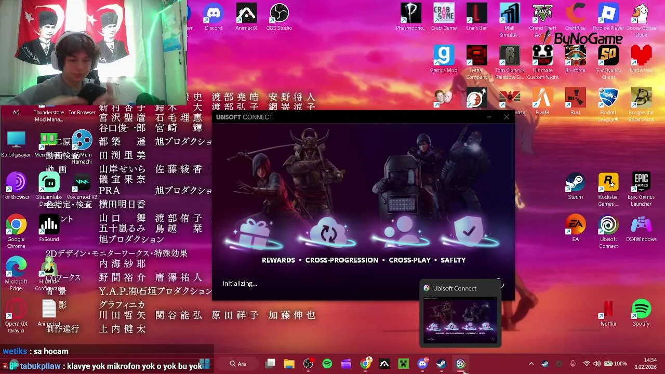The image size is (665, 374).
Task: Open Spotify from the taskbar
Action: tap(327, 364)
